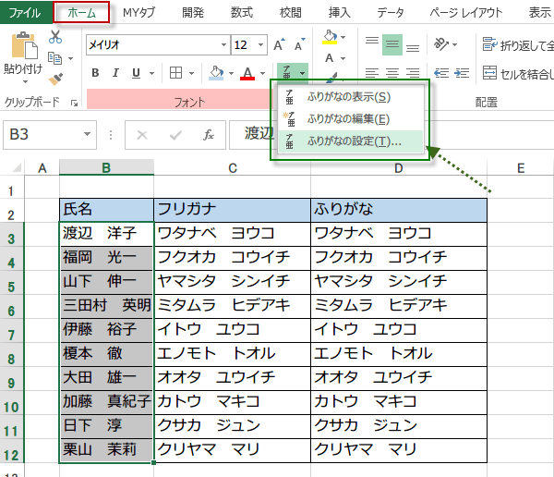This screenshot has height=477, width=554.
Task: Open the paste options arrow below 貼り付け
Action: [25, 82]
